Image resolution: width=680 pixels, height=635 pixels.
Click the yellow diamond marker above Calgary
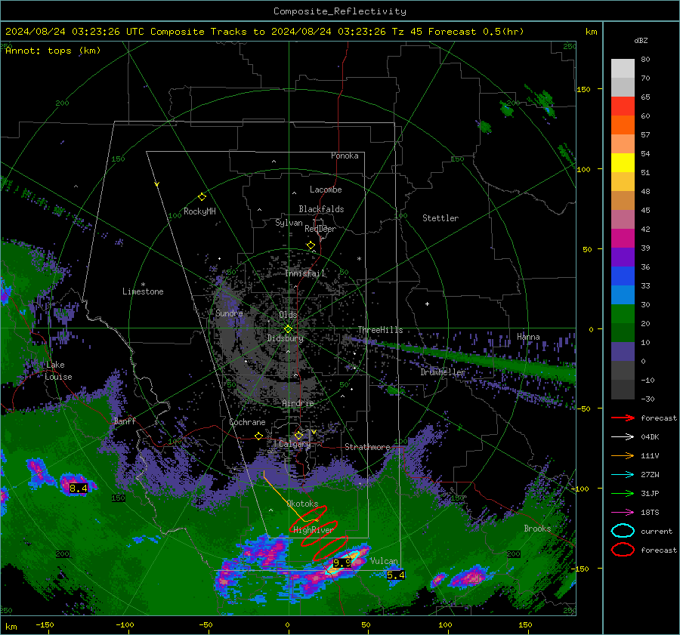[x=298, y=435]
